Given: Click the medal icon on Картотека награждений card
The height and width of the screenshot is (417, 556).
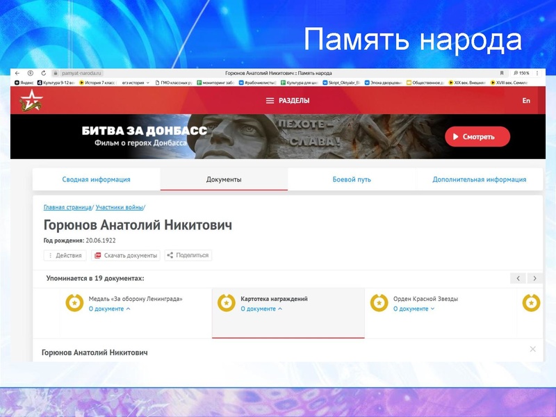Looking at the screenshot, I should tap(227, 302).
